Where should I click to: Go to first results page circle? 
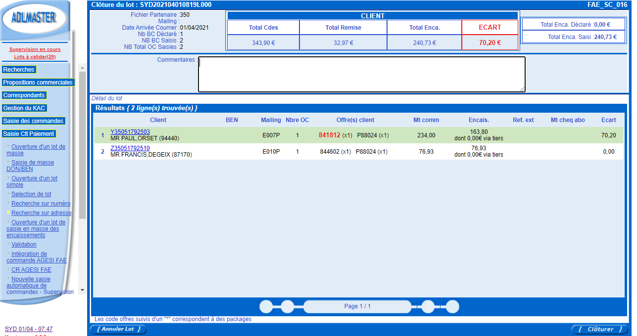click(266, 306)
